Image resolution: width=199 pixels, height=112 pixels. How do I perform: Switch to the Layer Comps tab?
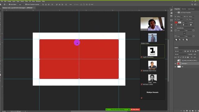191,9
